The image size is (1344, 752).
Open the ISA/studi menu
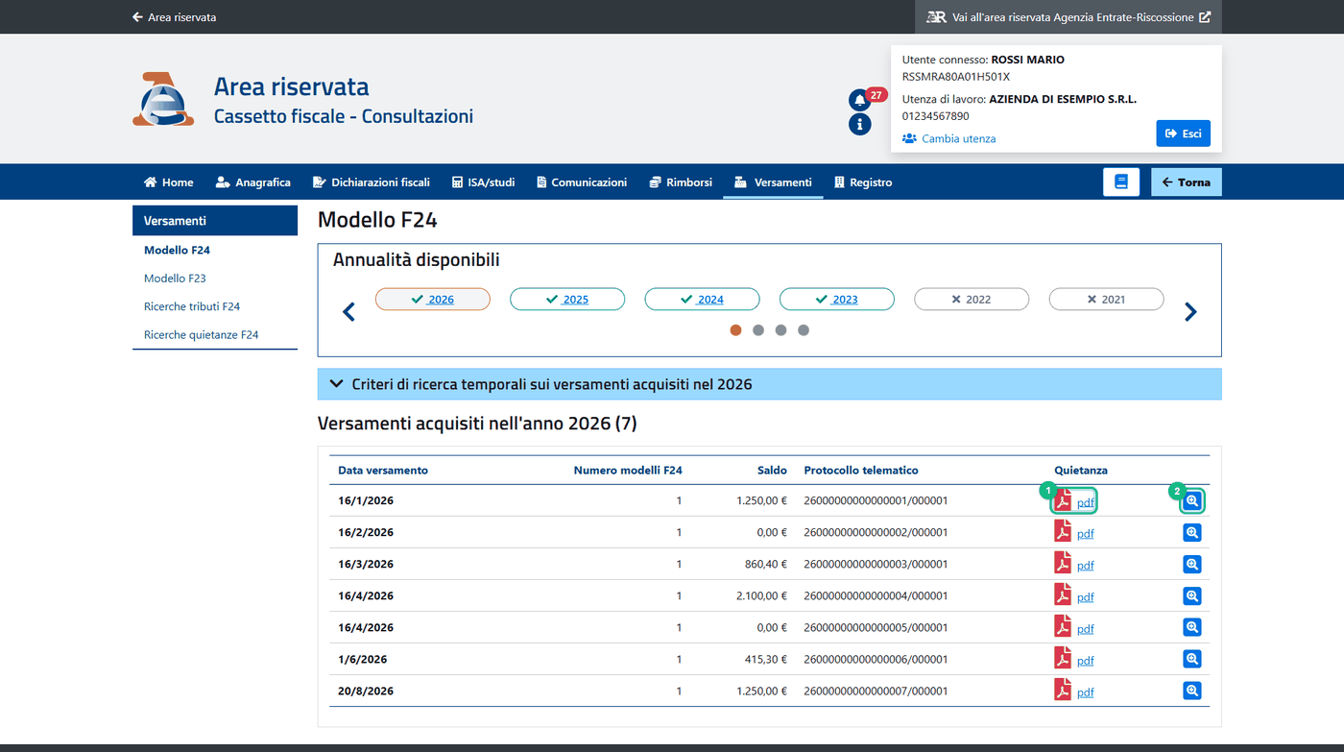click(x=483, y=182)
